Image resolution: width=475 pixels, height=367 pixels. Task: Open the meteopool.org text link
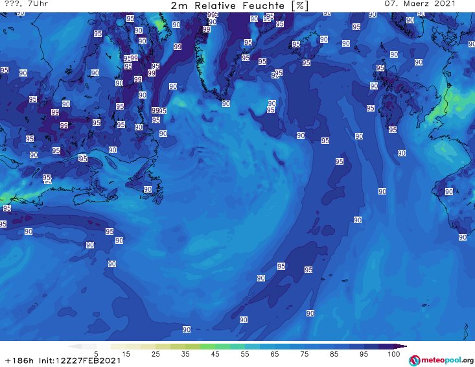[x=447, y=361]
